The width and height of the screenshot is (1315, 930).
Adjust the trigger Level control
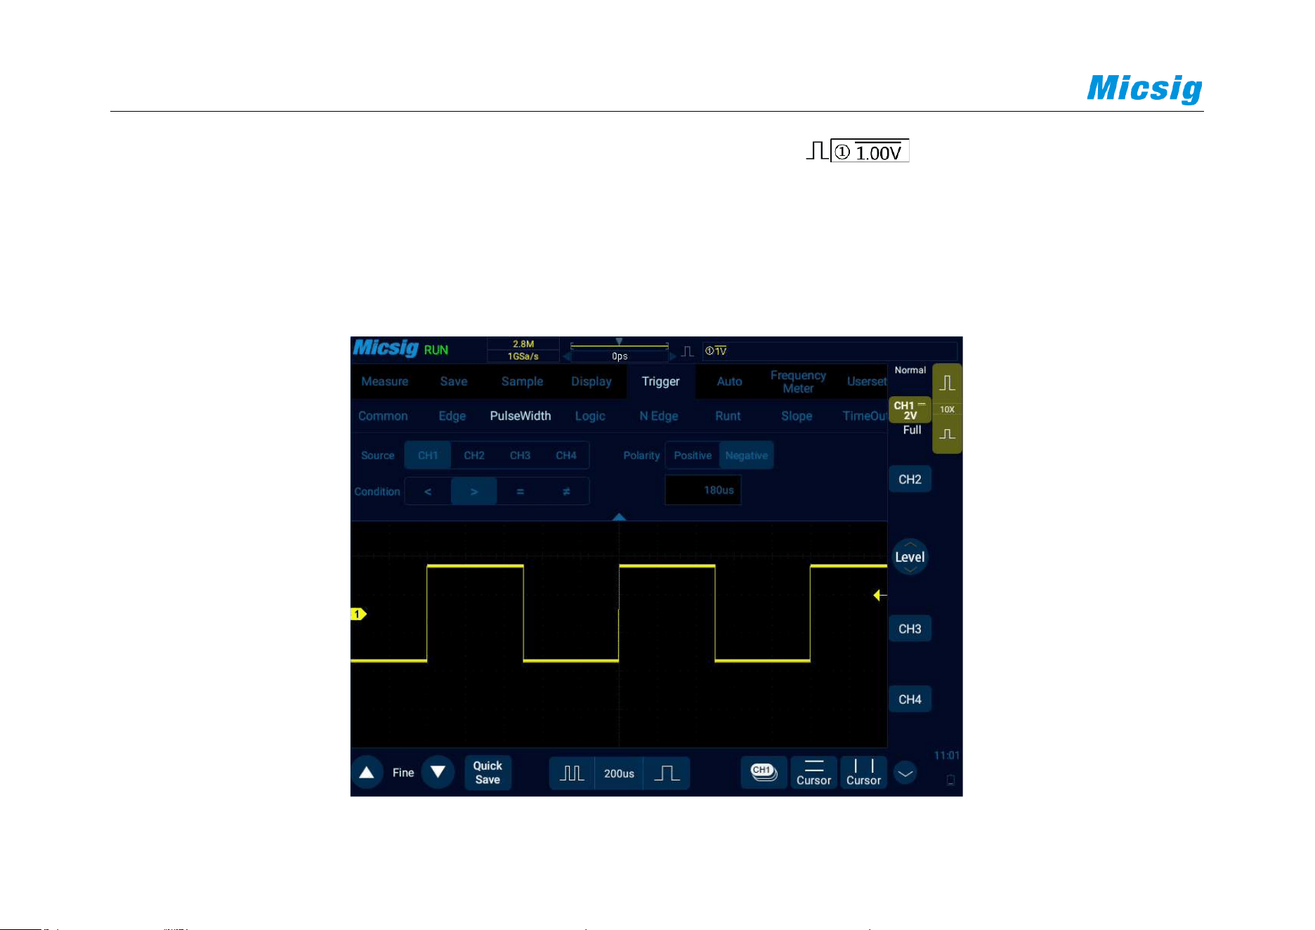[910, 557]
